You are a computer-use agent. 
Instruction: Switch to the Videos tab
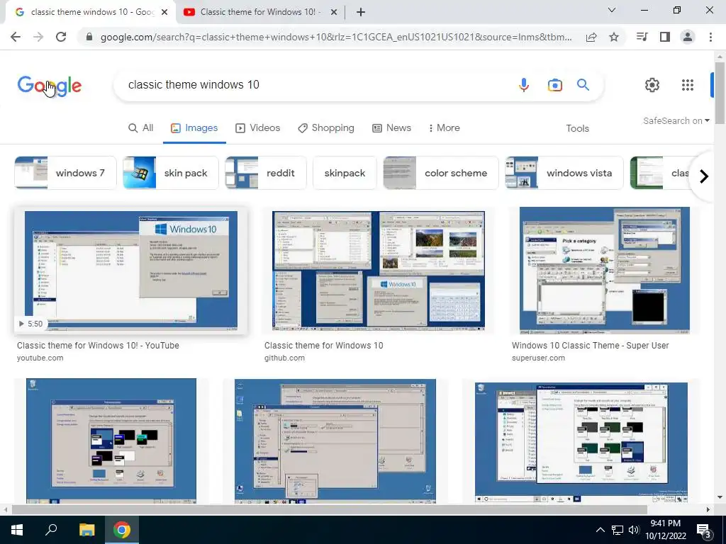[x=258, y=128]
